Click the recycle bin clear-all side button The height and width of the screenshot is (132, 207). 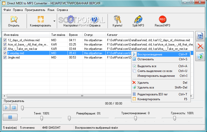pyautogui.click(x=200, y=56)
